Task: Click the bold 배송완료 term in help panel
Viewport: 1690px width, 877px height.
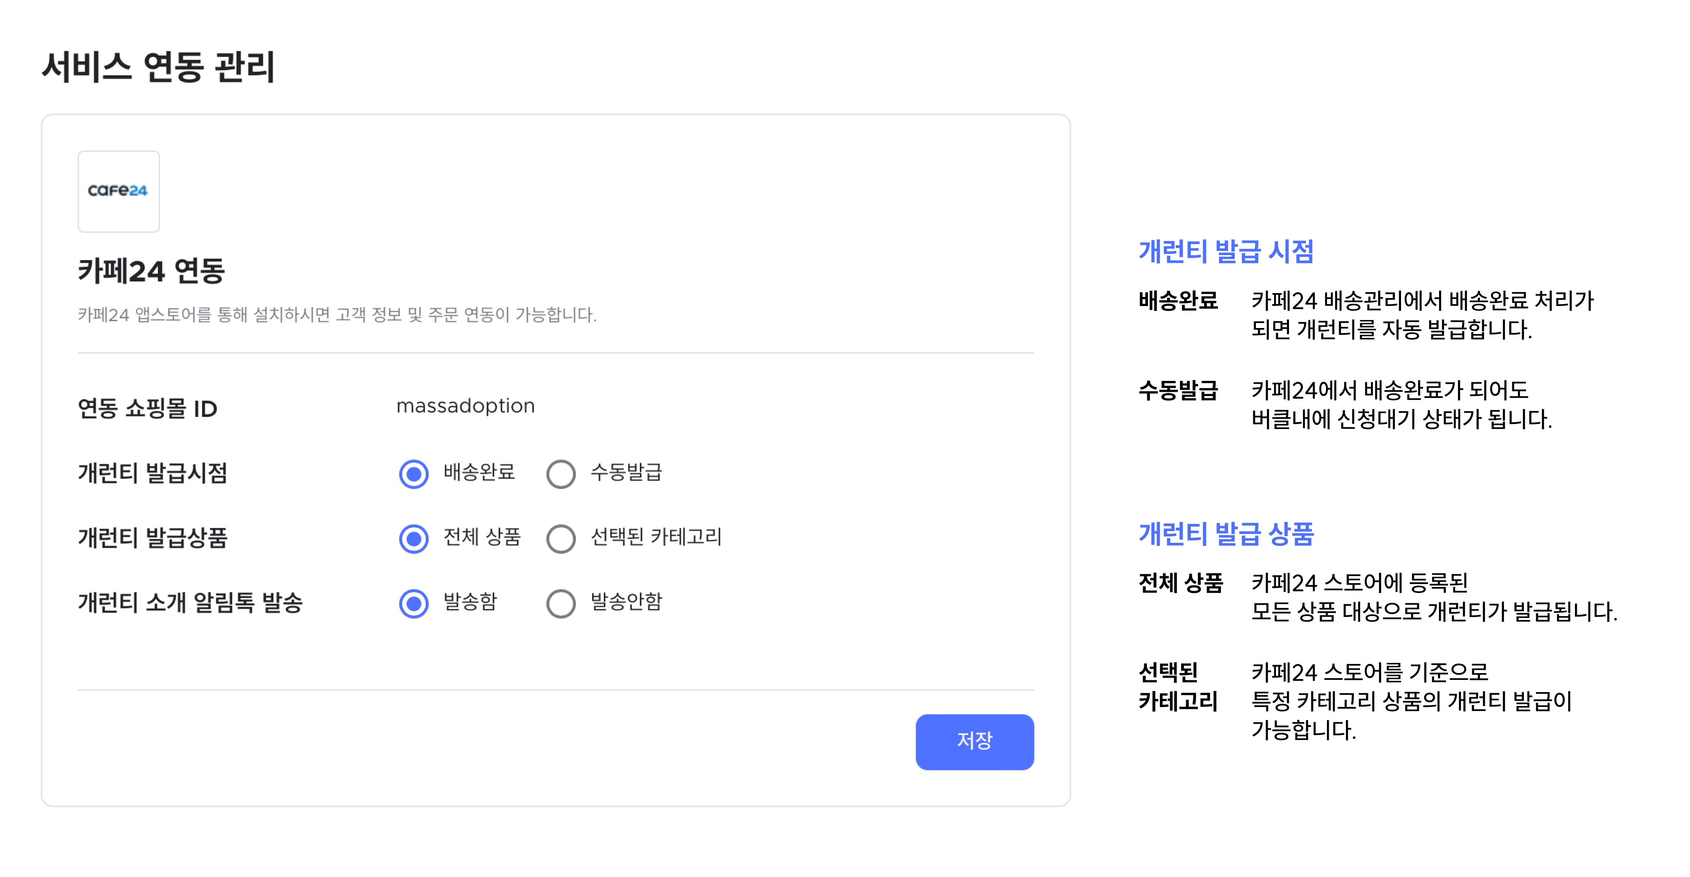Action: coord(1178,300)
